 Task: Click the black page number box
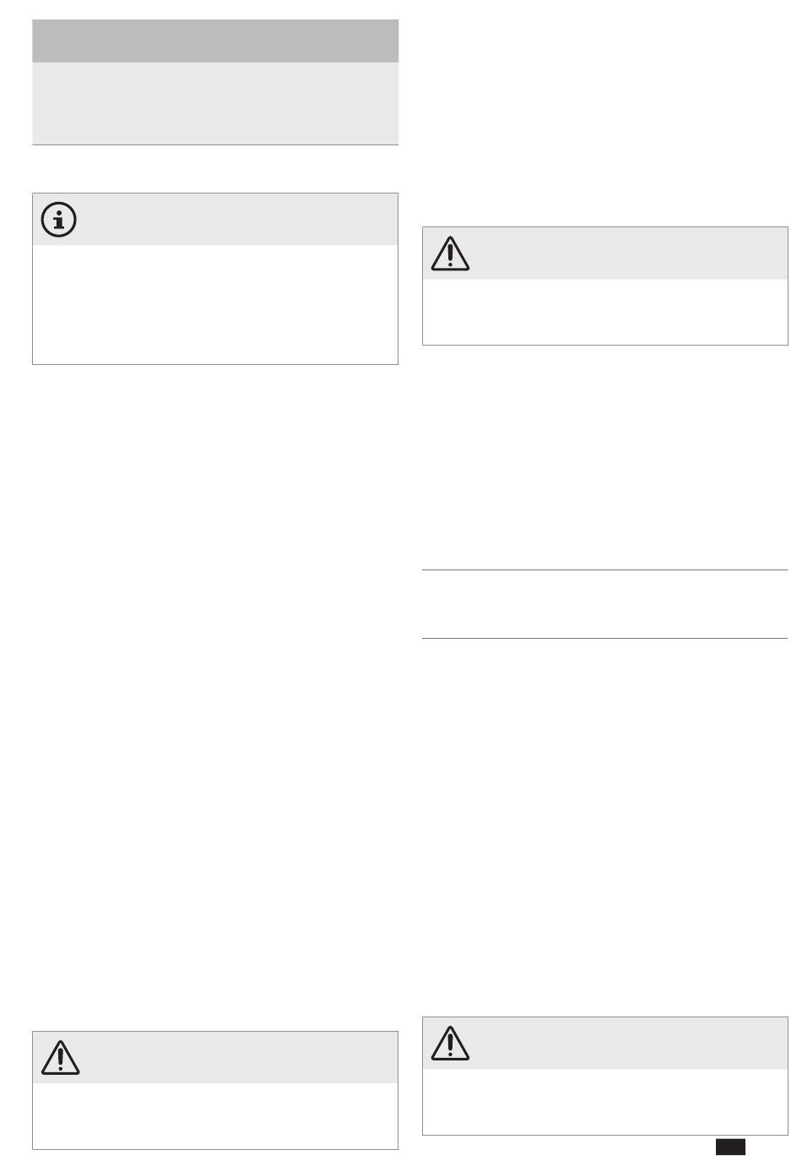(730, 1147)
